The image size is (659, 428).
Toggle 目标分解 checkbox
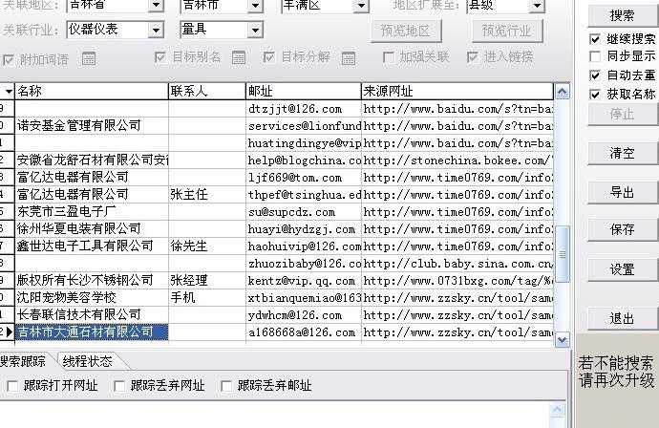[x=269, y=56]
